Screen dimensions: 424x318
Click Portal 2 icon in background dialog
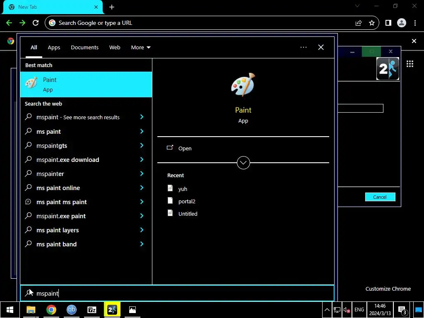coord(388,69)
